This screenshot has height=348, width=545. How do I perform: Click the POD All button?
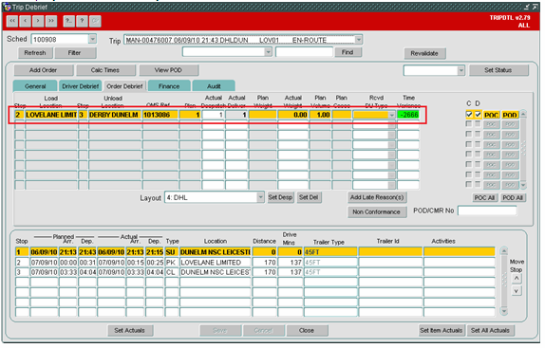coord(513,198)
